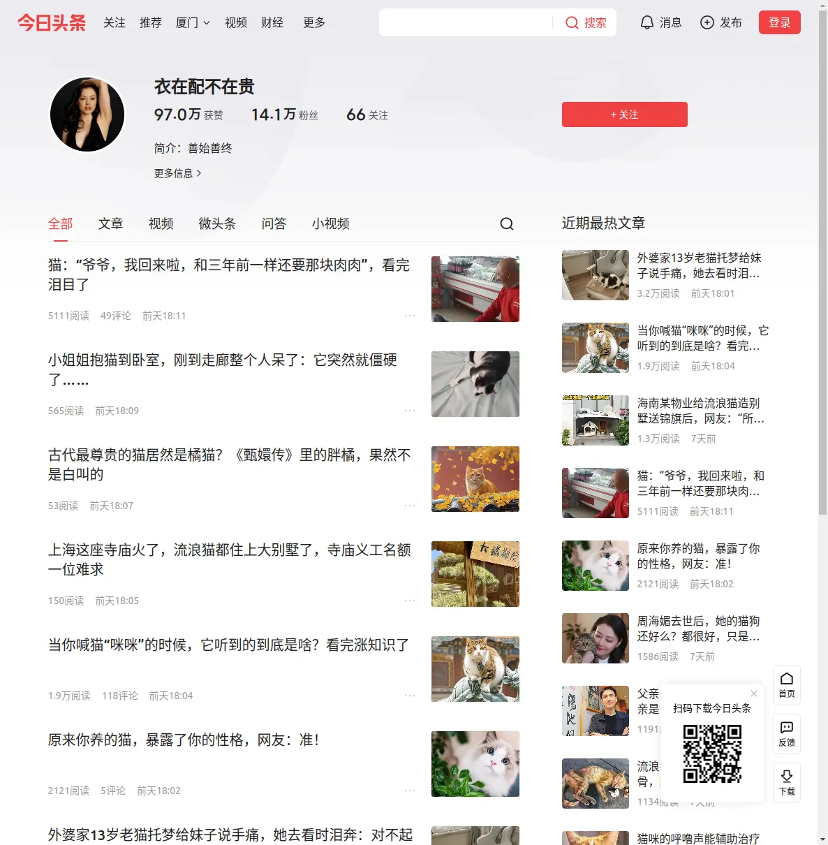
Task: Click the profile avatar of 衣在配不在贵
Action: click(87, 115)
